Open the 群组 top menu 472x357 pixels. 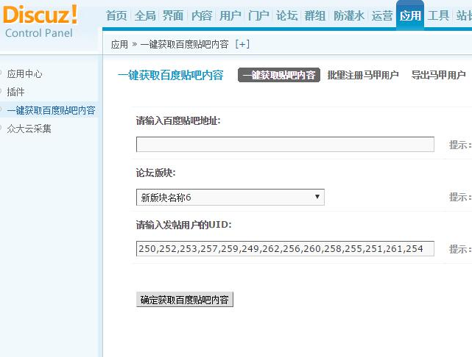point(315,15)
